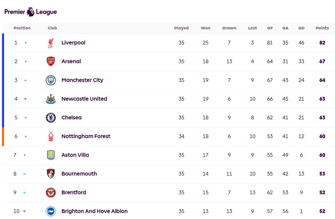This screenshot has width=335, height=219.
Task: Select the Aston Villa badge
Action: pos(51,155)
